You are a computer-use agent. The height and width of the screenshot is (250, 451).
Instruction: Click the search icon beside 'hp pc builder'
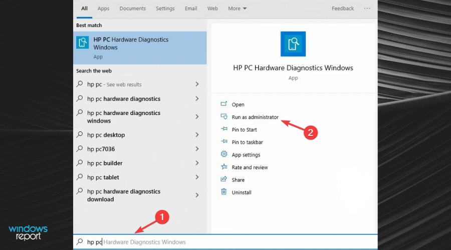[x=80, y=162]
